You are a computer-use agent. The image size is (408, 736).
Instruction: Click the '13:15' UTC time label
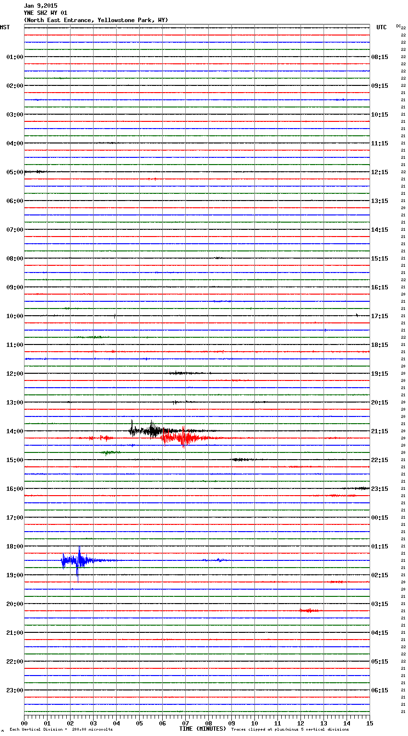[380, 201]
